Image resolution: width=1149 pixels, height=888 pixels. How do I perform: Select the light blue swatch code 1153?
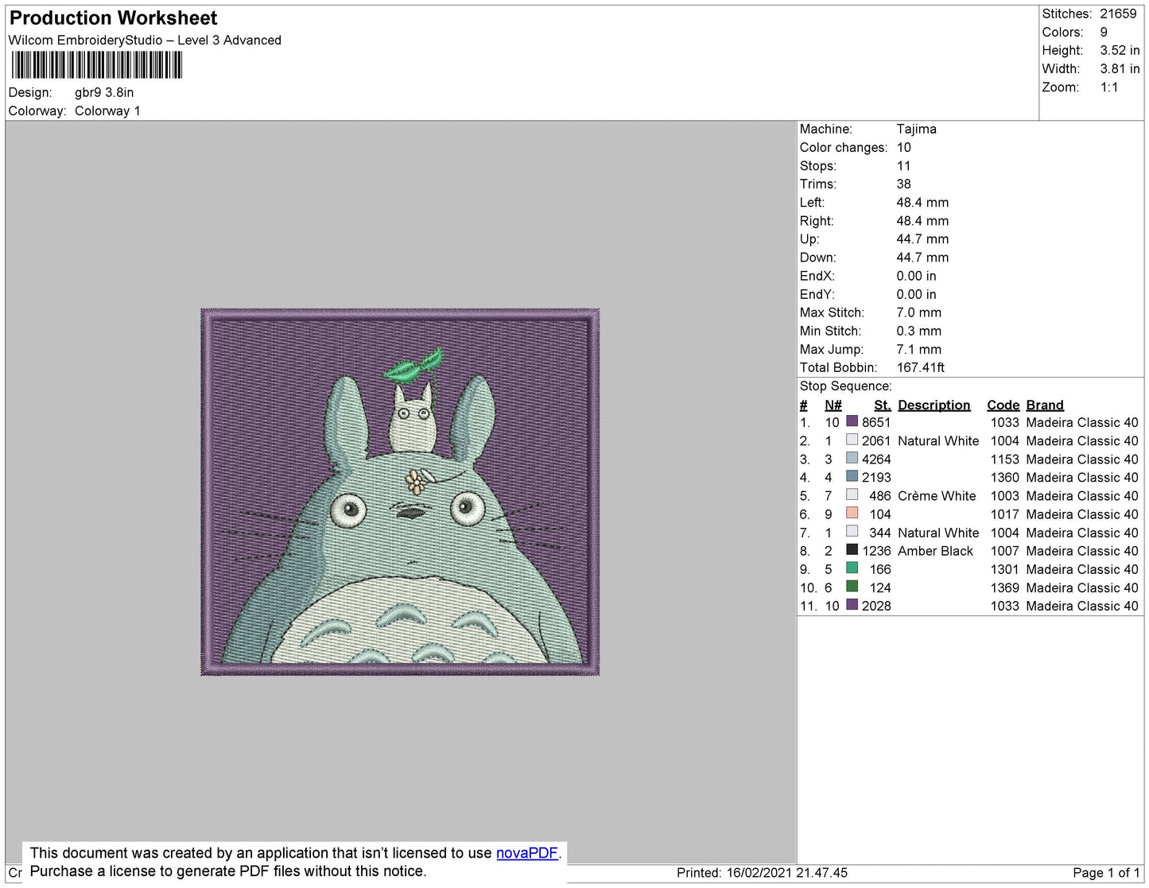click(852, 458)
